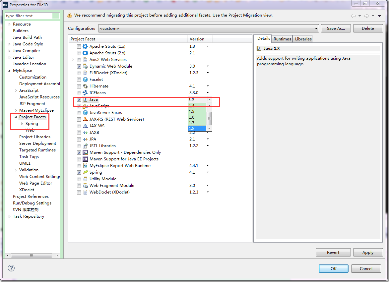
Task: Click the Facelet facet icon
Action: [x=85, y=80]
